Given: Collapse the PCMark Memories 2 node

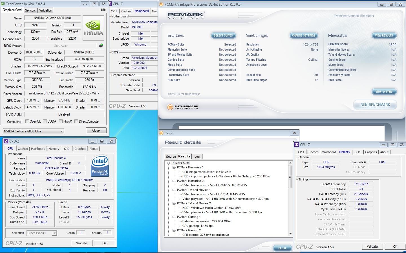Looking at the screenshot, I should 174,181.
